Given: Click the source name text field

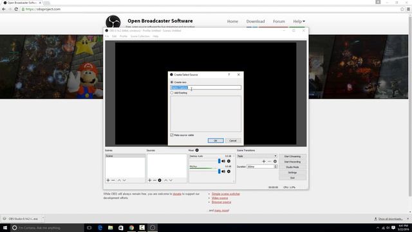Looking at the screenshot, I should coord(205,88).
